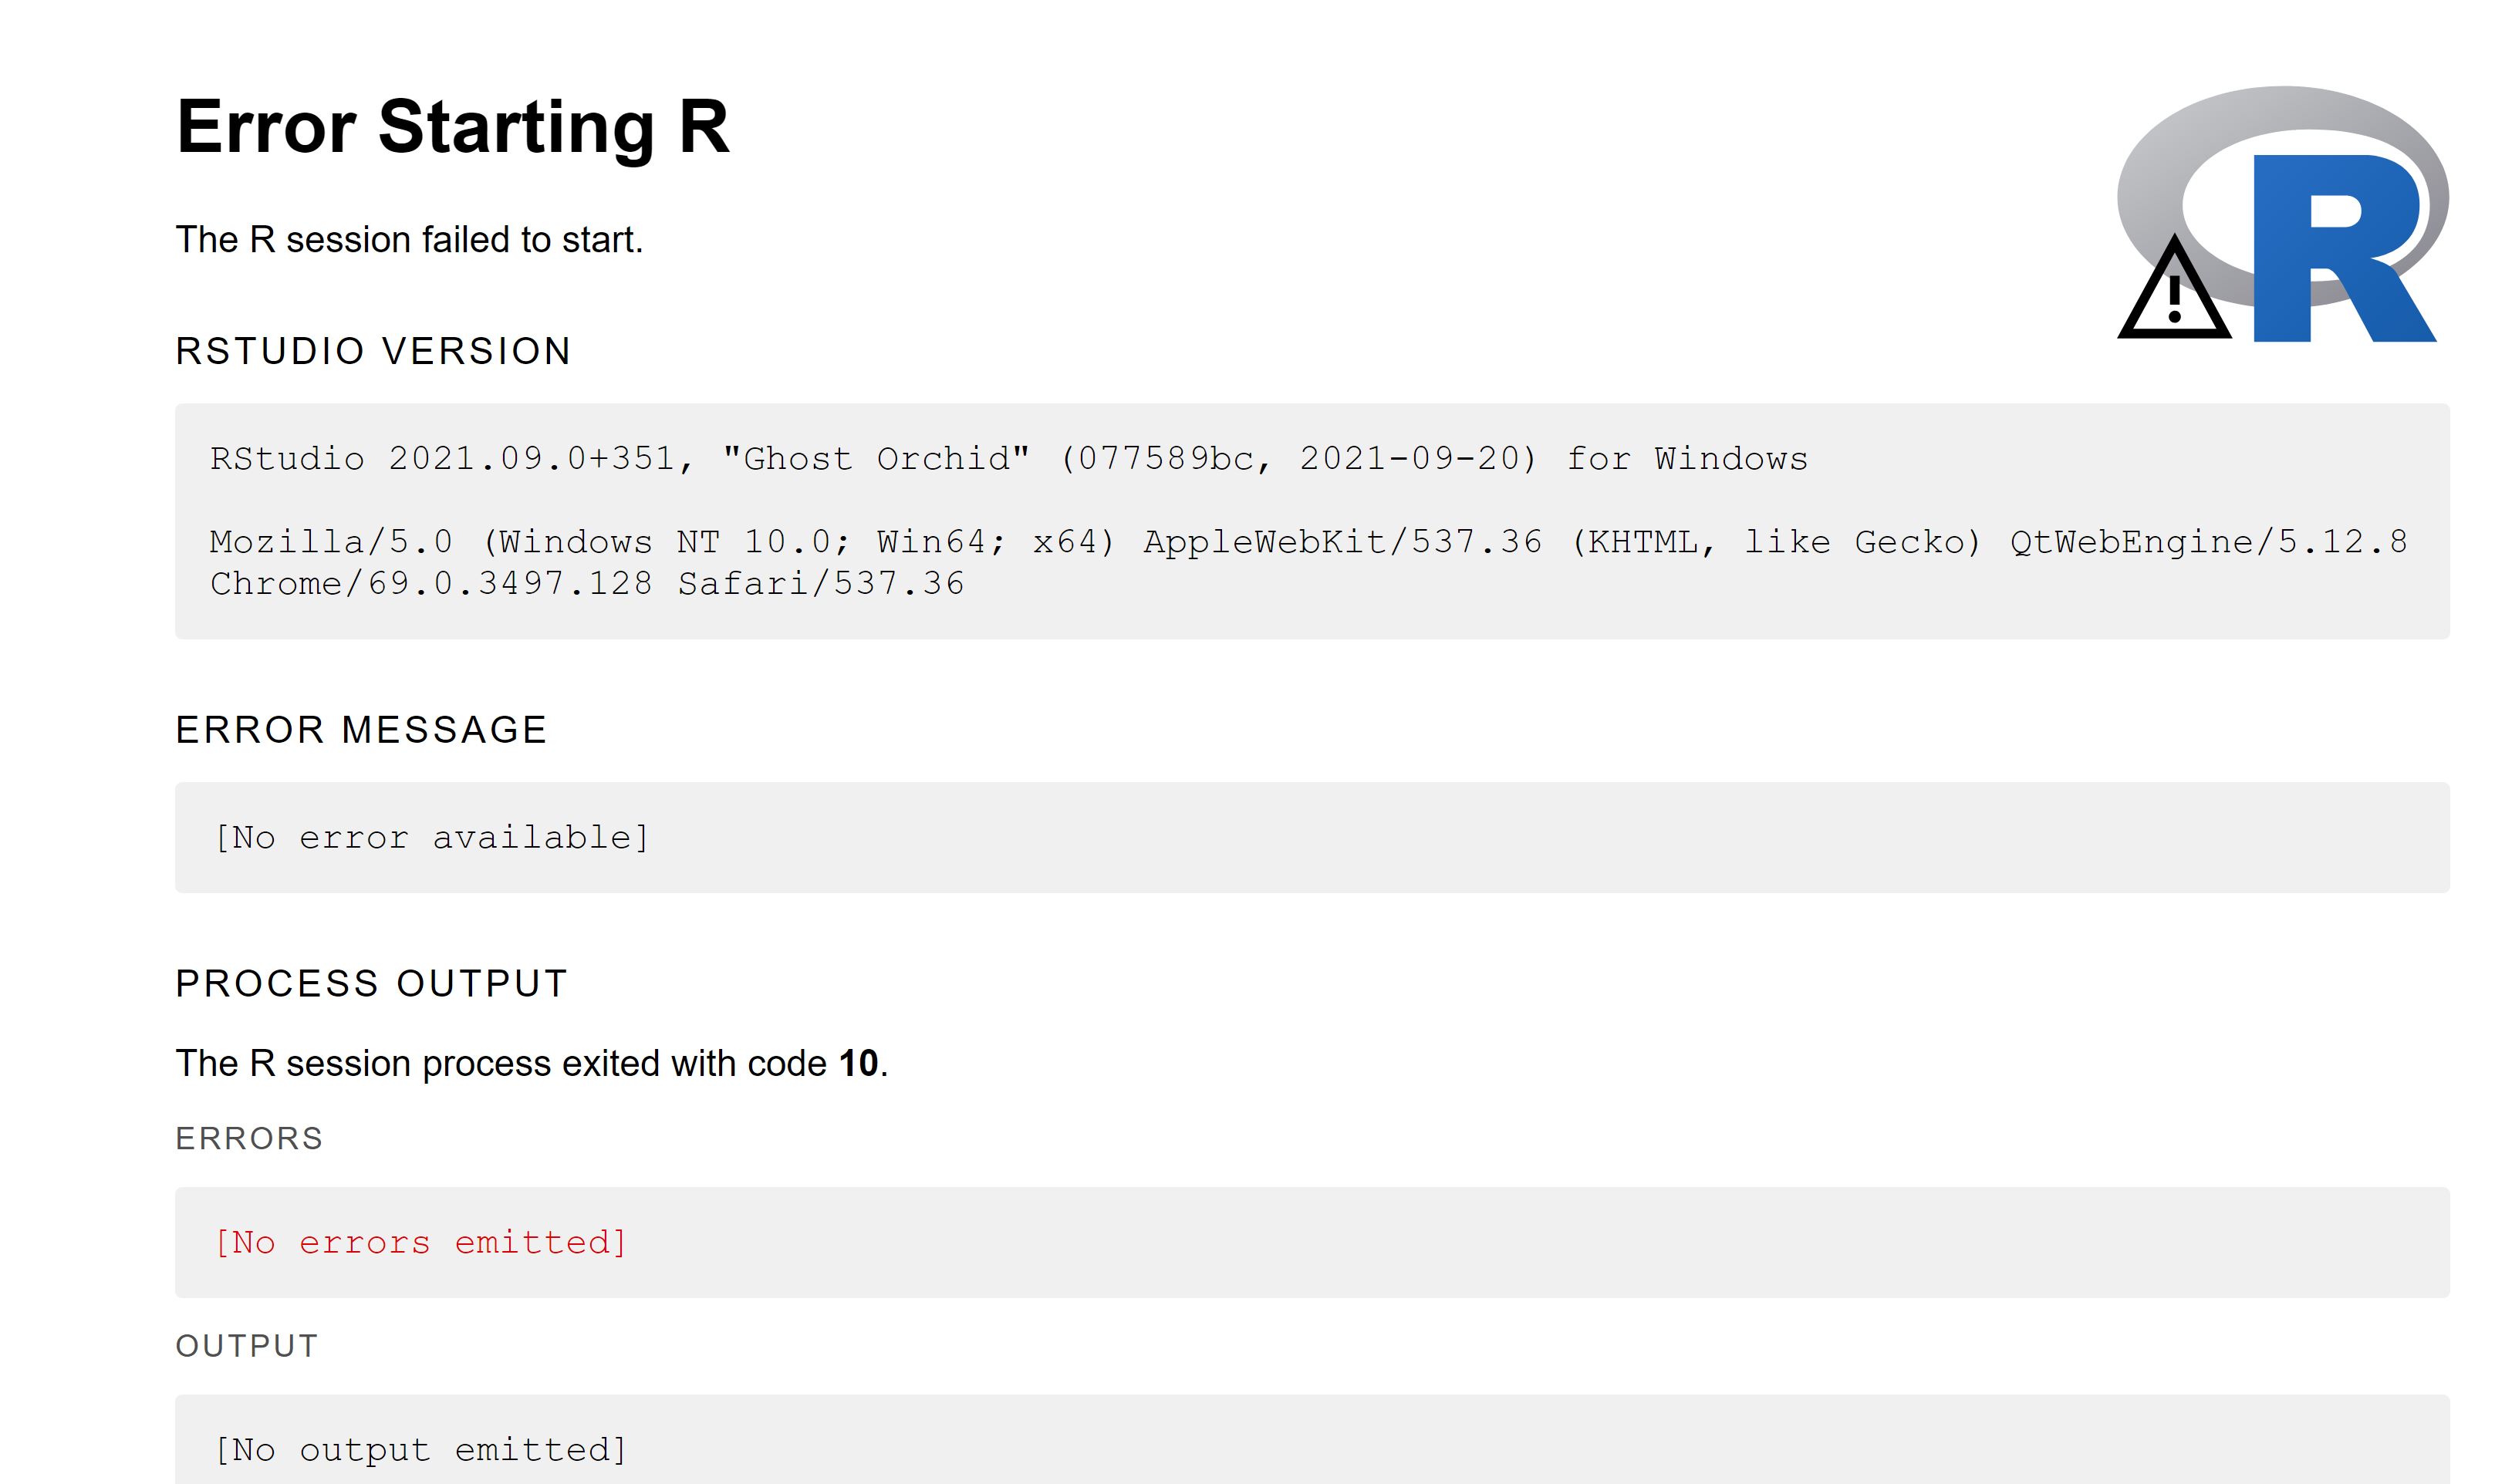Click the RSTUDIO VERSION section heading
Image resolution: width=2495 pixels, height=1484 pixels.
373,351
